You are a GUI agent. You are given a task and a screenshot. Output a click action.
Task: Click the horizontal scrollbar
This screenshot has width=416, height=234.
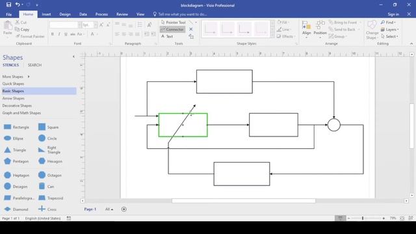click(244, 201)
